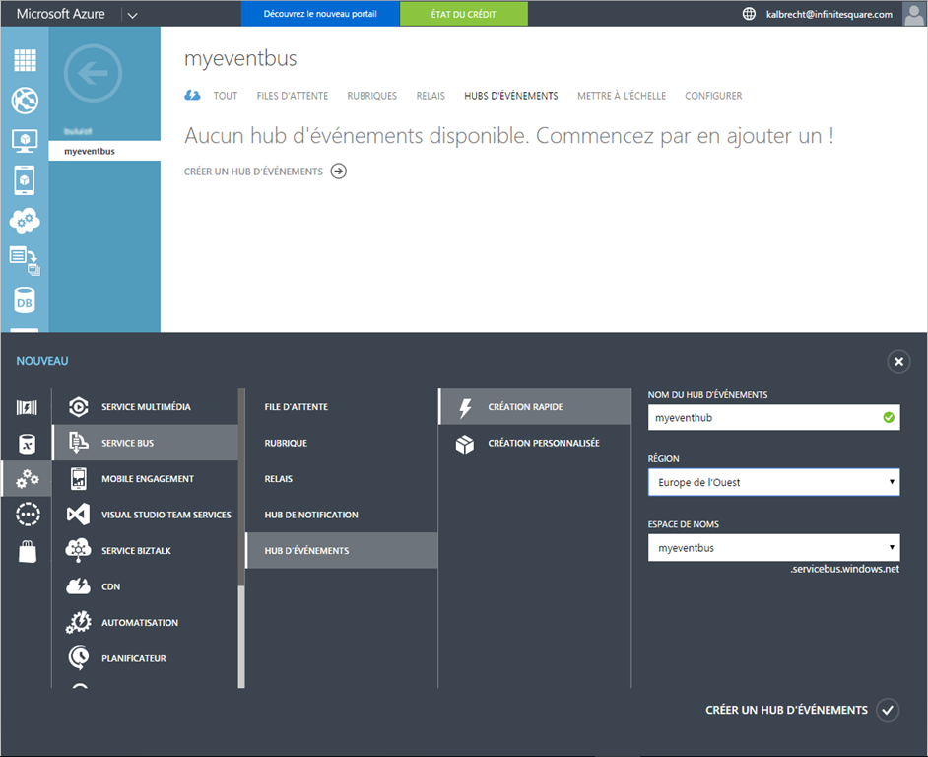The width and height of the screenshot is (928, 757).
Task: Click Découvrez le nouveau portail button
Action: click(320, 14)
